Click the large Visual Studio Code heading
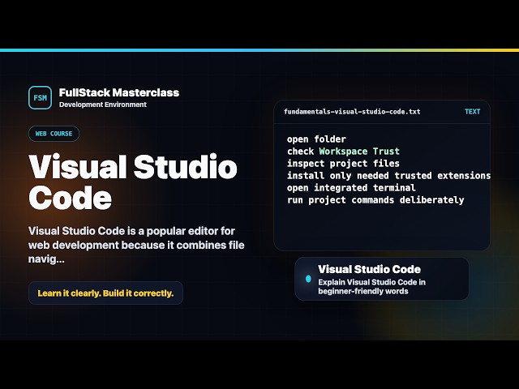519x389 pixels. click(x=133, y=182)
